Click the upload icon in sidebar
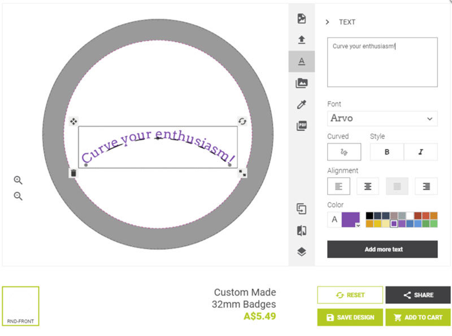 [x=302, y=39]
